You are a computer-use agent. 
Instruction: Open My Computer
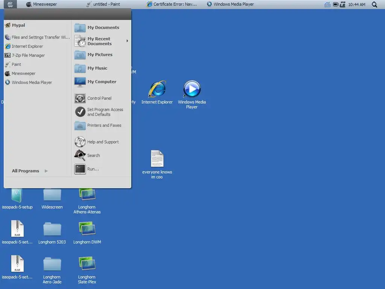102,82
